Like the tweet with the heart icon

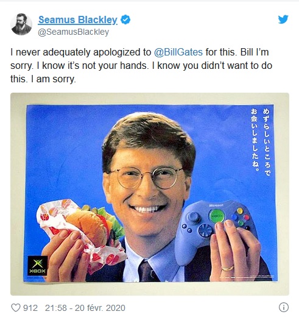(x=16, y=308)
